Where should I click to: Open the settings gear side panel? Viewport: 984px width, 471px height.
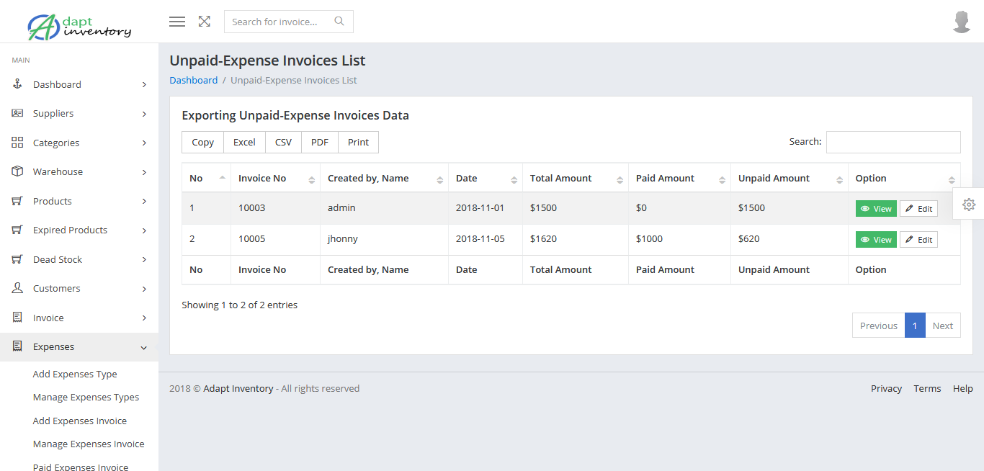pyautogui.click(x=969, y=205)
